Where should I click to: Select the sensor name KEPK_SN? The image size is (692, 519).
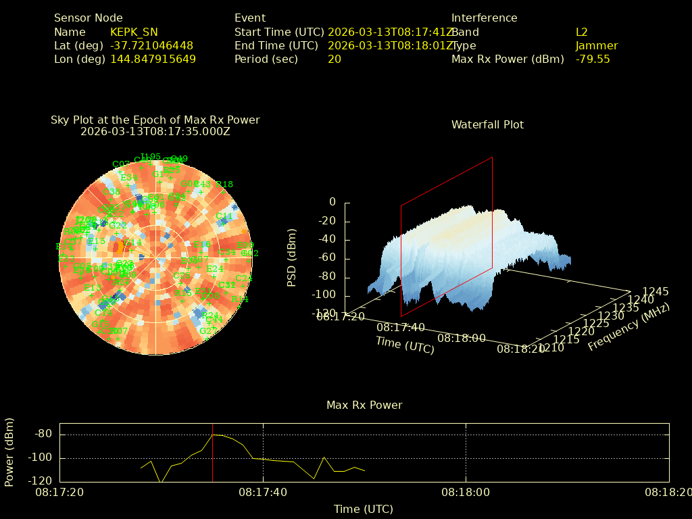point(134,32)
